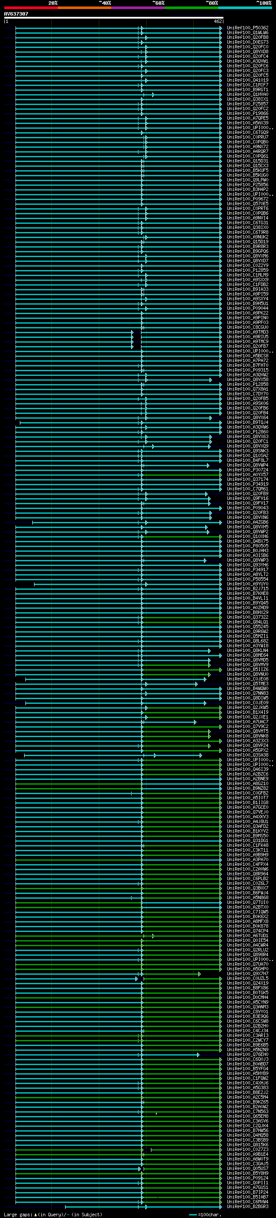Select hit UniRef100_A9NVI4
This screenshot has width=276, height=1218.
click(x=248, y=218)
